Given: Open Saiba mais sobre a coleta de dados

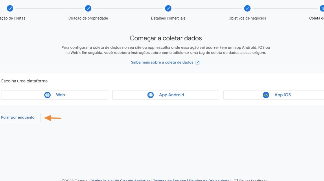Looking at the screenshot, I should click(162, 62).
